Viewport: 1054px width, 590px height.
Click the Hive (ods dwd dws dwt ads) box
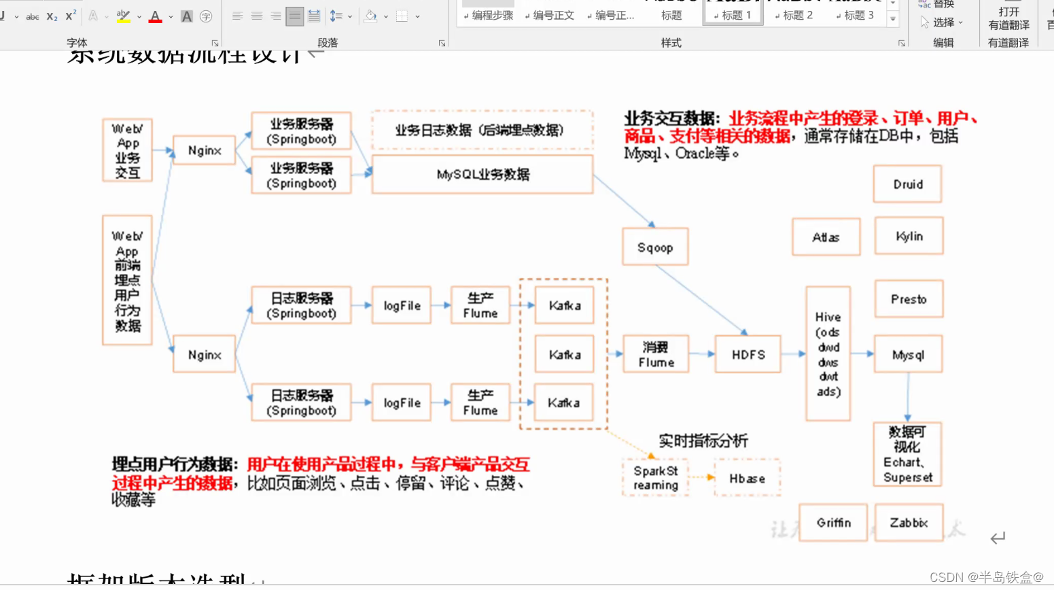(828, 354)
